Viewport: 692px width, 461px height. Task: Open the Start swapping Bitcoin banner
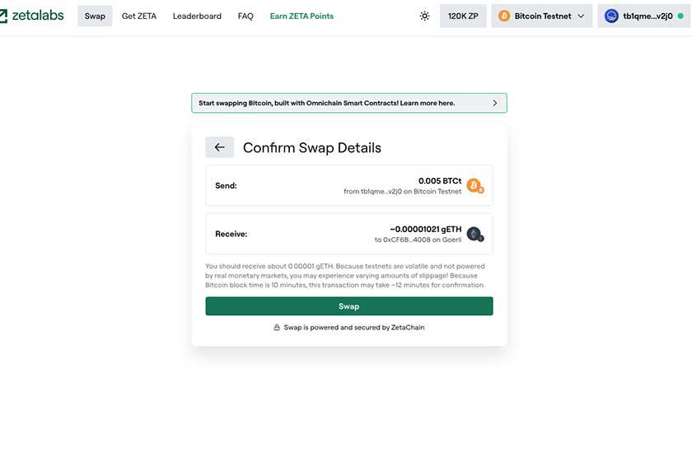coord(349,103)
